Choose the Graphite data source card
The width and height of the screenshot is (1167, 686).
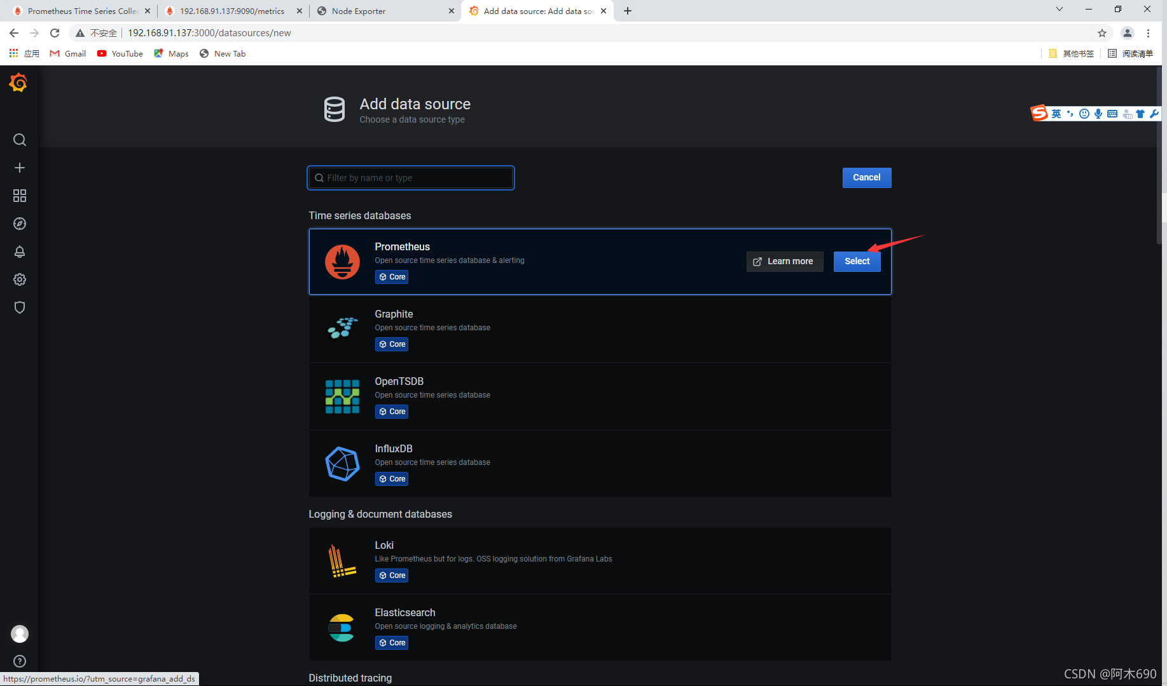coord(600,329)
